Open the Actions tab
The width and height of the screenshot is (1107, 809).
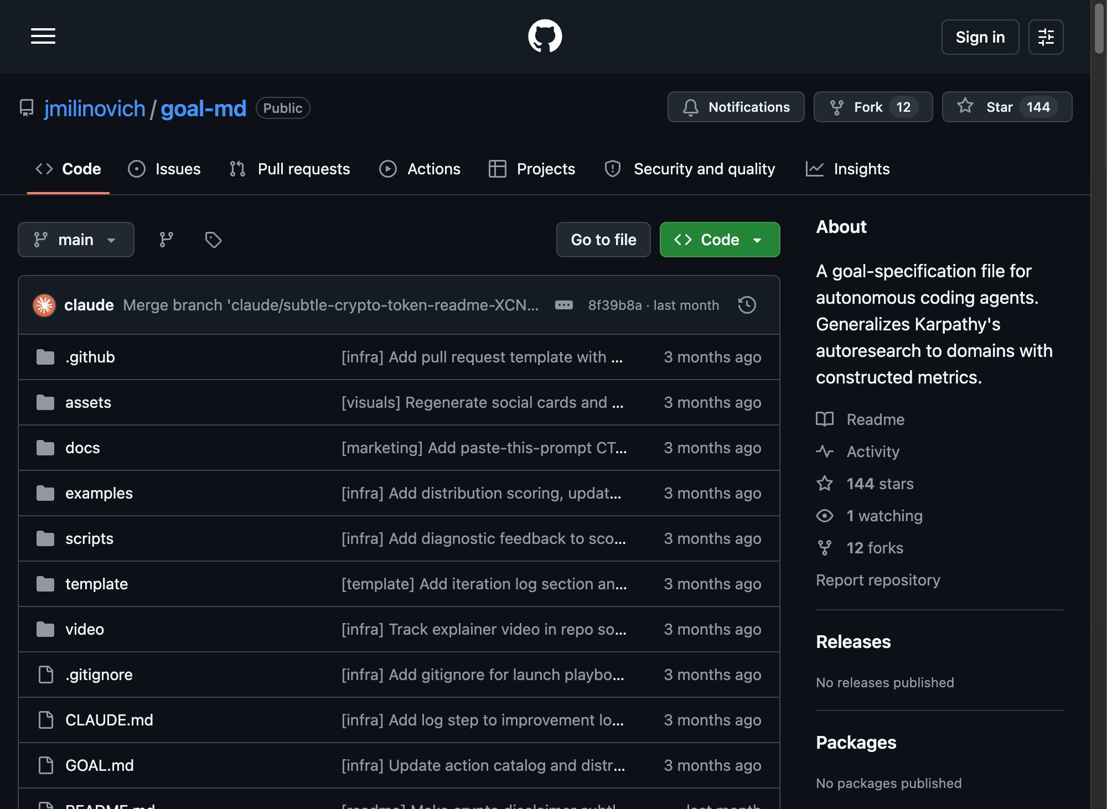pos(420,169)
